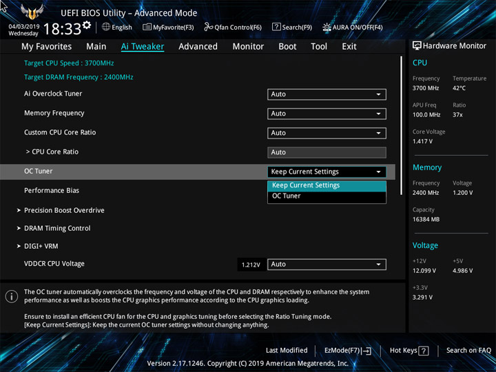This screenshot has width=496, height=372.
Task: Open Qfan Control fan icon
Action: 209,27
